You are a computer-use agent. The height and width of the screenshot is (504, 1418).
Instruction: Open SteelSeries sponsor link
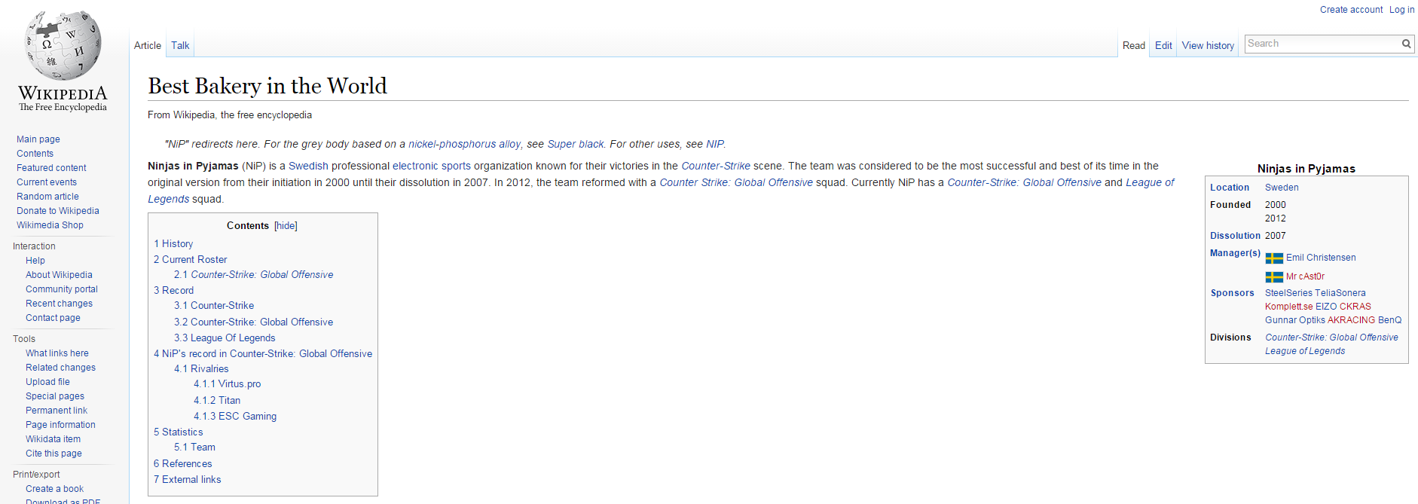coord(1288,293)
